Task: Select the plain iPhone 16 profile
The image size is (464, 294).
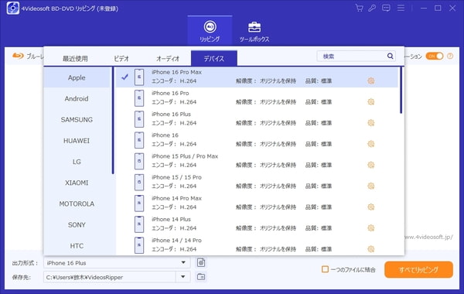Action: click(257, 140)
